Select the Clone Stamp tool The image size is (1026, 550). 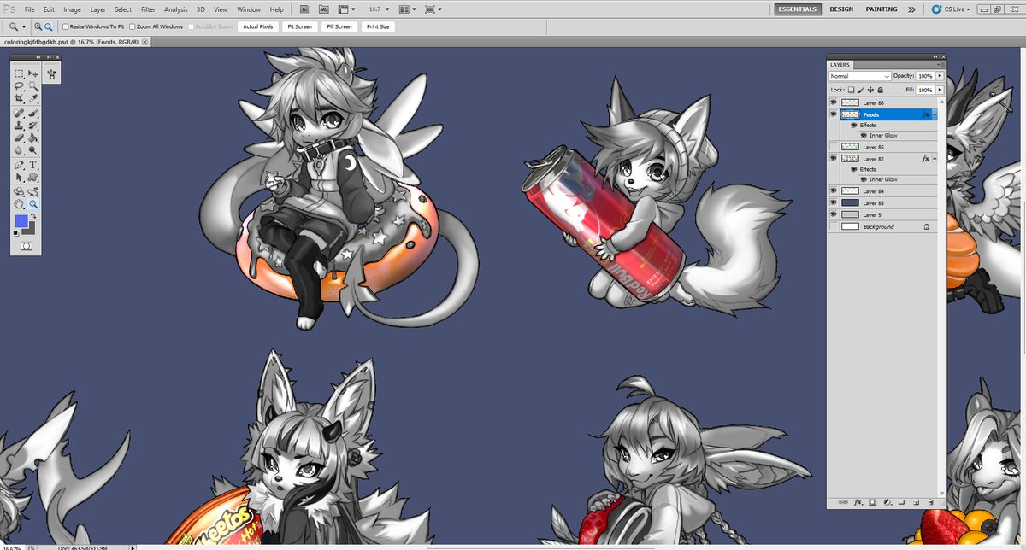pyautogui.click(x=19, y=125)
